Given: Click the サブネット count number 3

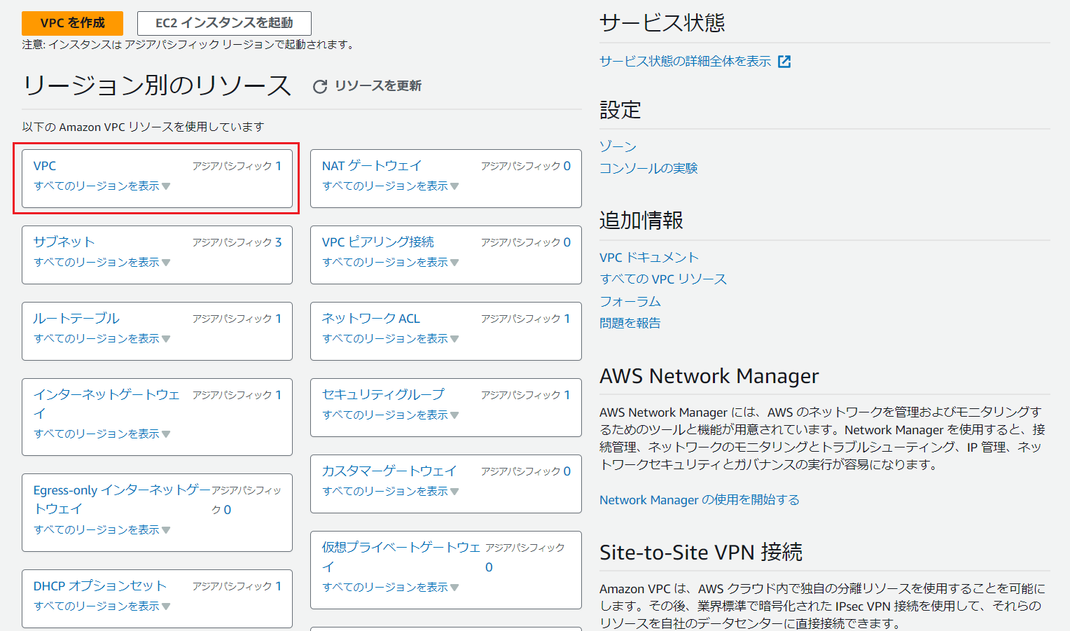Looking at the screenshot, I should tap(278, 242).
